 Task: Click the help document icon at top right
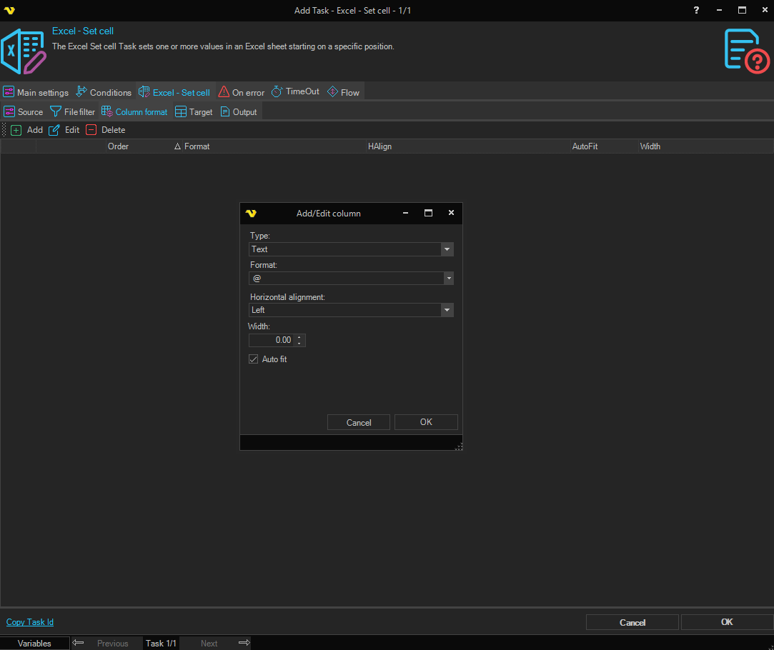pos(746,51)
